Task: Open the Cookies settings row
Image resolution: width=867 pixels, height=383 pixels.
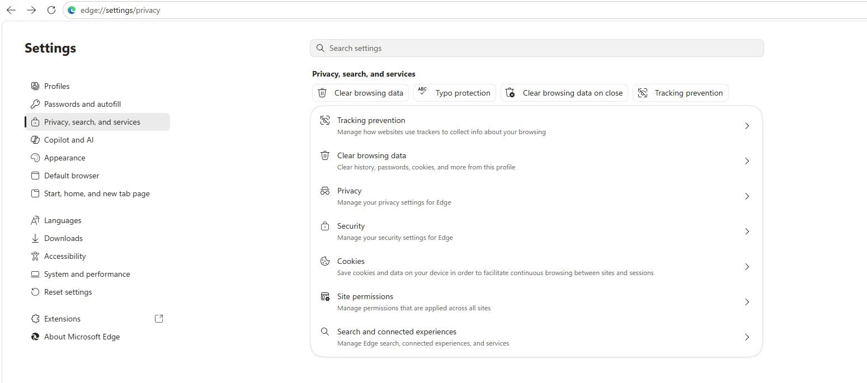Action: (x=536, y=267)
